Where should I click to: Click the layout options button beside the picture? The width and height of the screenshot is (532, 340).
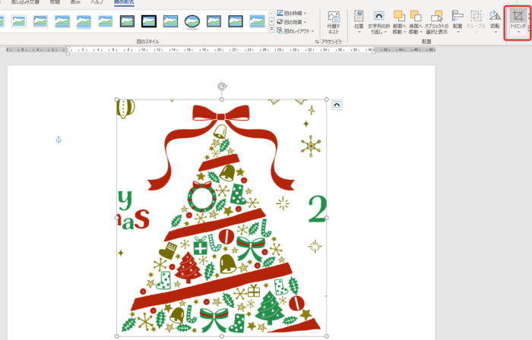click(x=337, y=105)
